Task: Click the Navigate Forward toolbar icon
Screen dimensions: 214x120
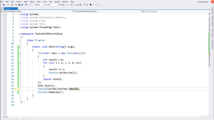Action: point(8,5)
